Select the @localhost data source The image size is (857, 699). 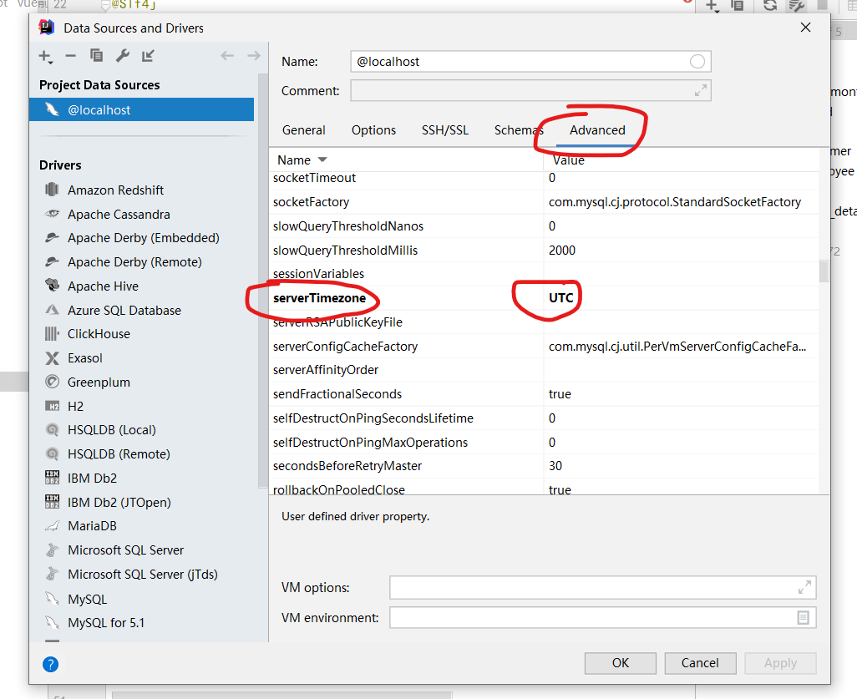(141, 110)
